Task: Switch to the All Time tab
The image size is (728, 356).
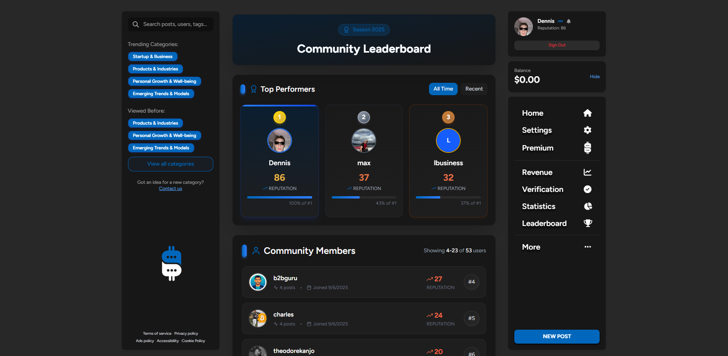Action: click(443, 89)
